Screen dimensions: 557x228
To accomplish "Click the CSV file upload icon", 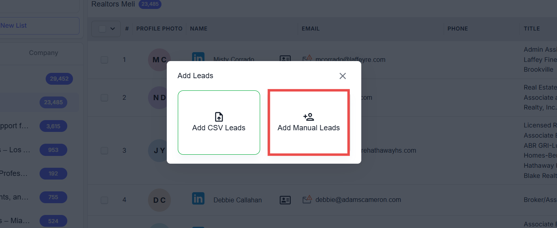I will (x=219, y=117).
